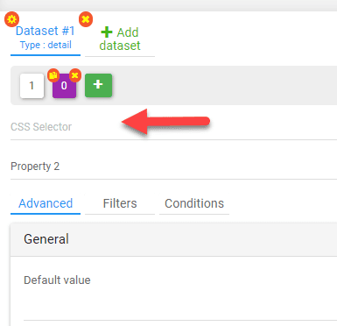Focus the CSS Selector input field
The width and height of the screenshot is (337, 326).
pyautogui.click(x=173, y=127)
